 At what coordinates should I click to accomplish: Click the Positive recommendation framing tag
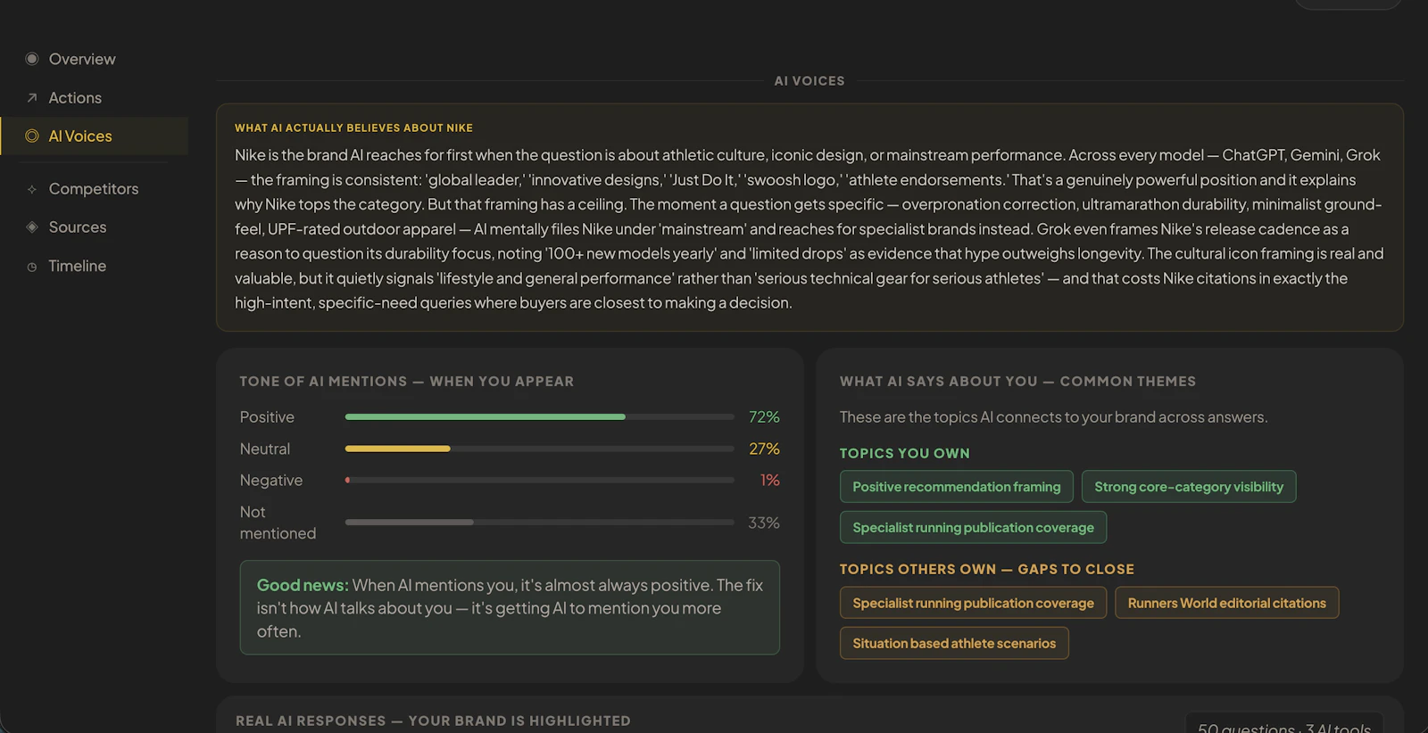(x=957, y=487)
